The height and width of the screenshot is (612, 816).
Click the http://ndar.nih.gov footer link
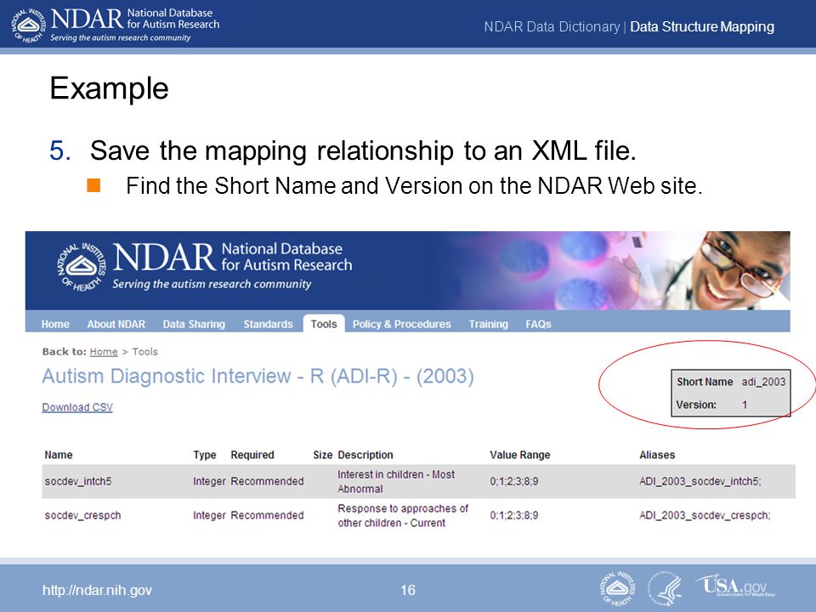tap(97, 590)
